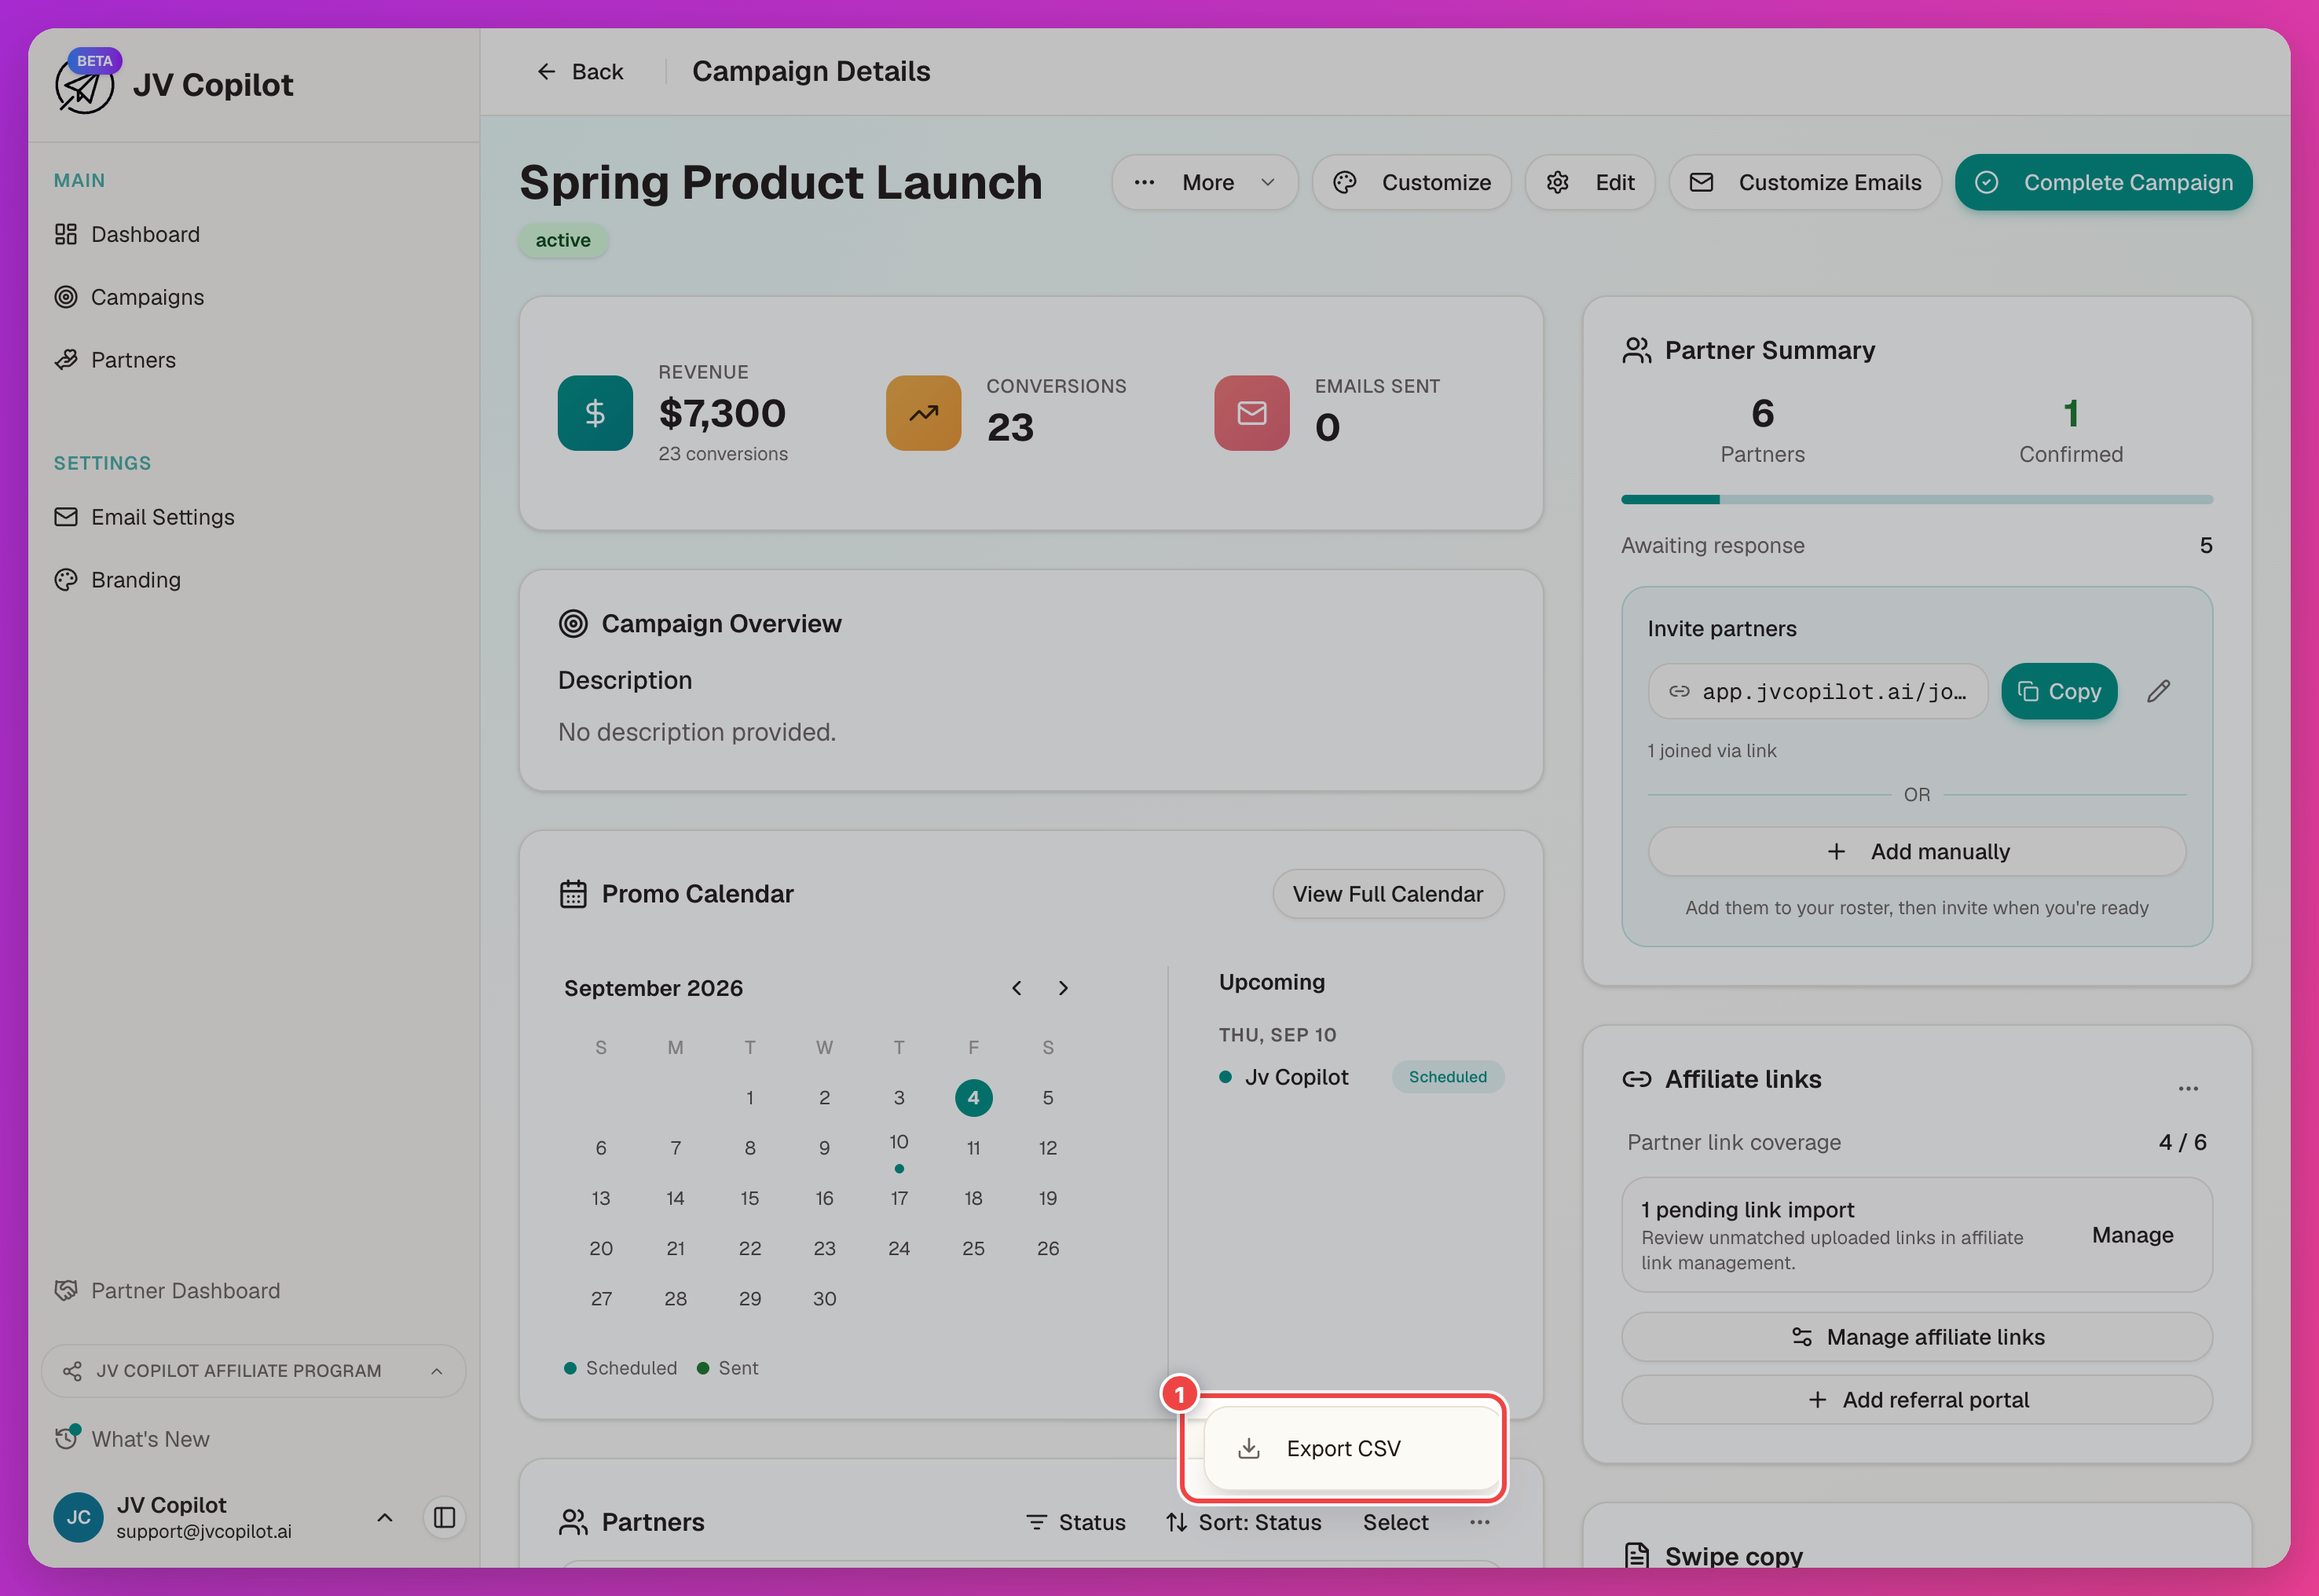Click the Edit gear button

[x=1590, y=182]
